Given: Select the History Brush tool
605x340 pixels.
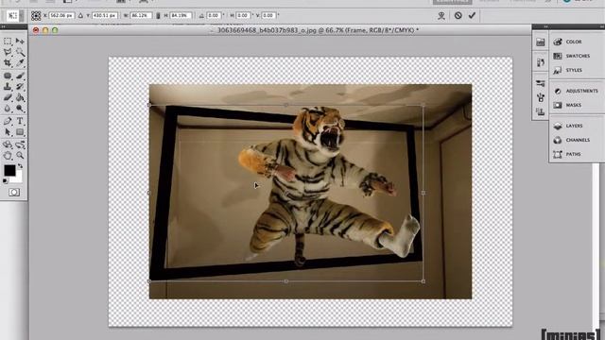Looking at the screenshot, I should 20,87.
